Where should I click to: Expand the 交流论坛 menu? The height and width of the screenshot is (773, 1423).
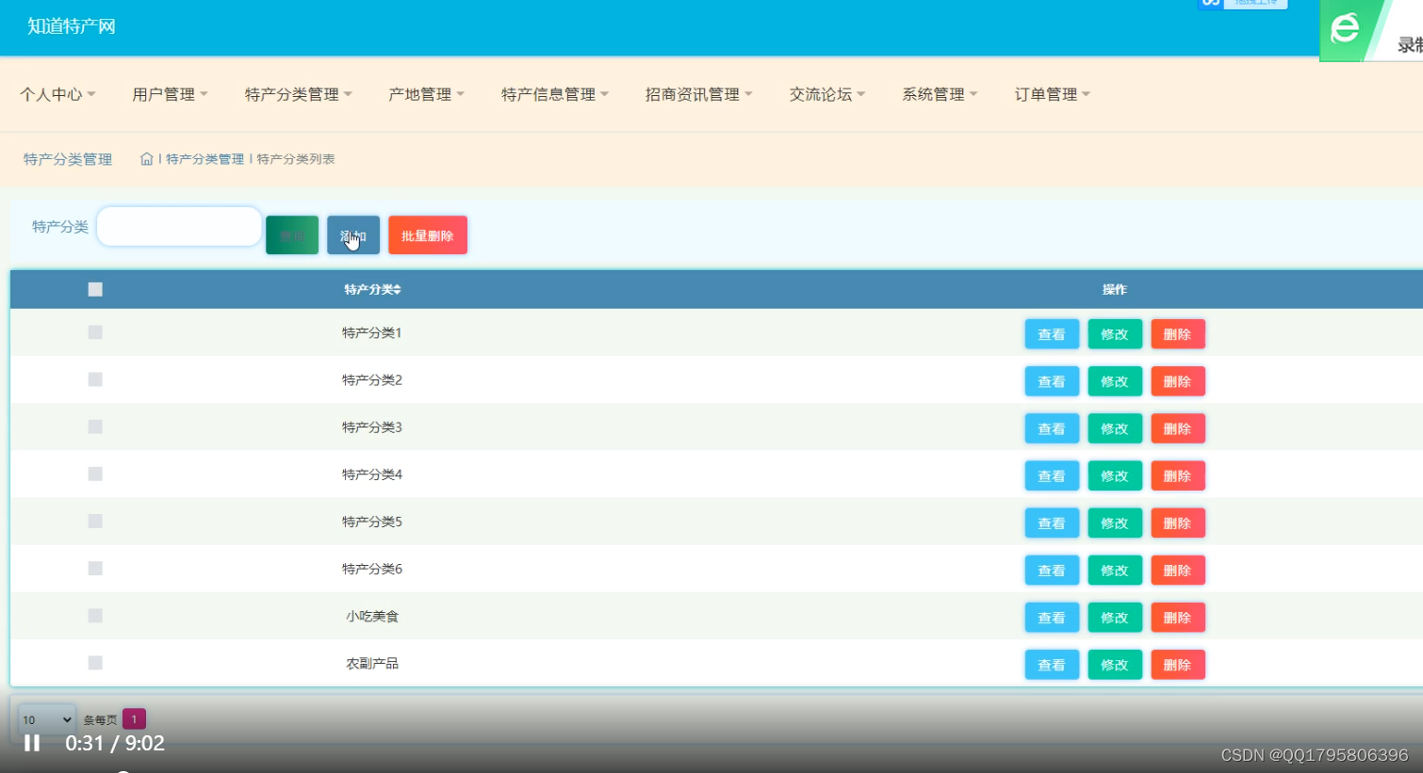pos(826,94)
